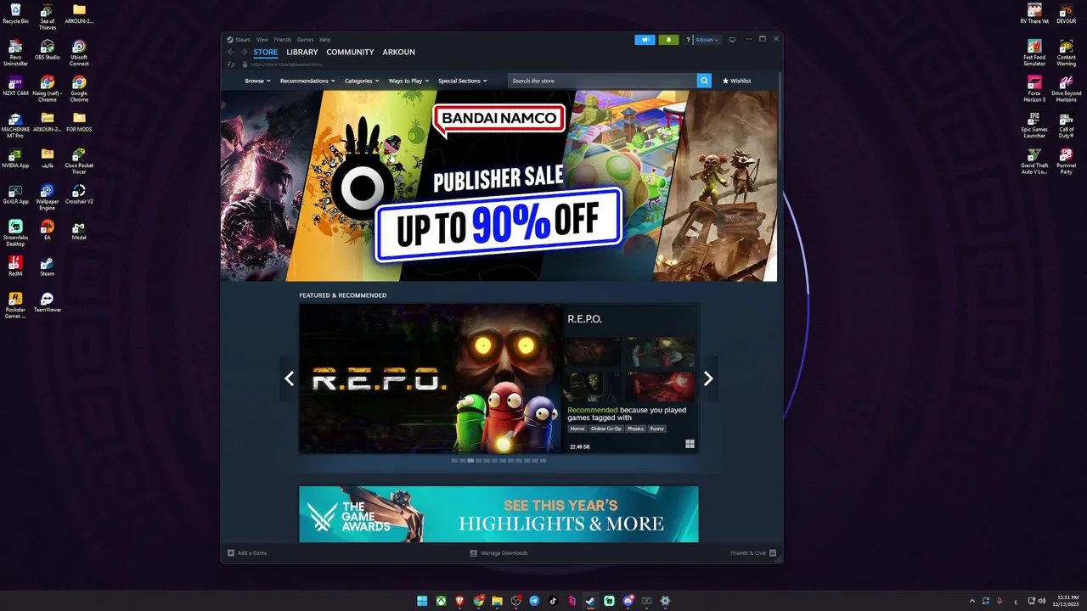Click the Search the store field
Screen dimensions: 1087x611
click(603, 81)
